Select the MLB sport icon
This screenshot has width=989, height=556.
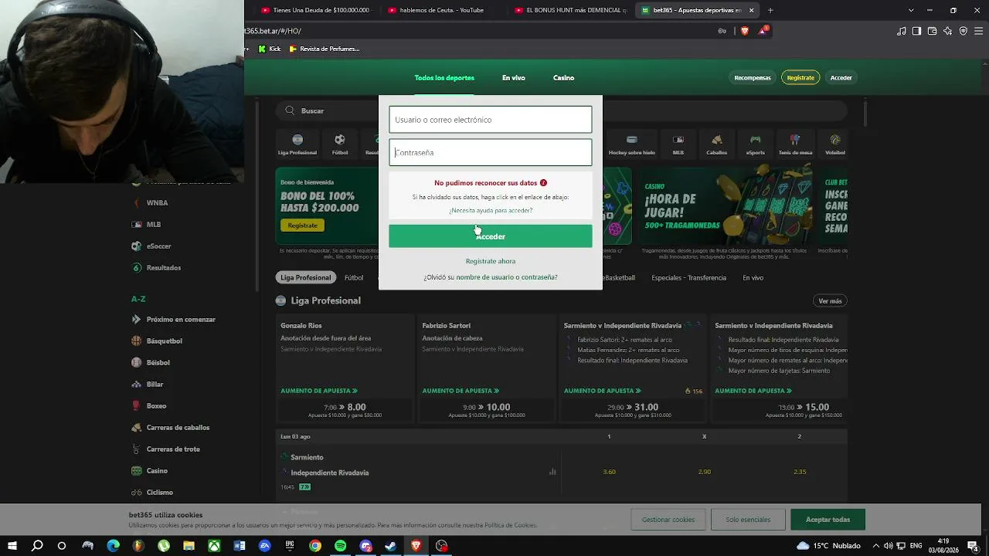click(678, 140)
